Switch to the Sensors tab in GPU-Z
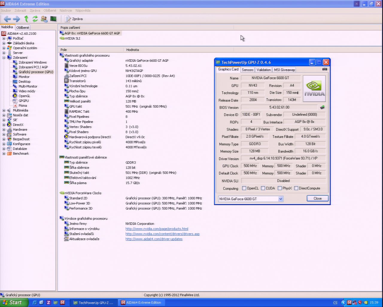This screenshot has width=383, height=307. click(x=247, y=70)
